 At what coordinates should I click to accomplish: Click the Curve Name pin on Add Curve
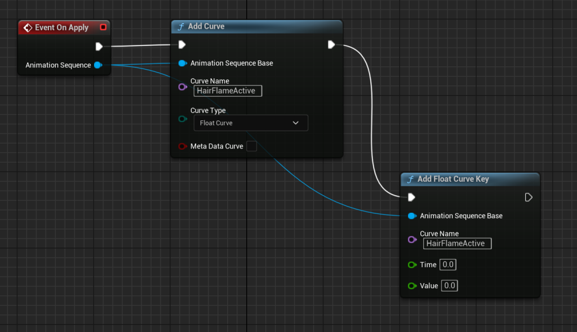point(183,87)
